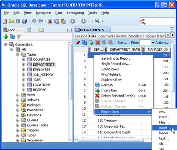This screenshot has height=150, width=177.
Task: Click the horizontal scrollbar below data grid
Action: 111,140
